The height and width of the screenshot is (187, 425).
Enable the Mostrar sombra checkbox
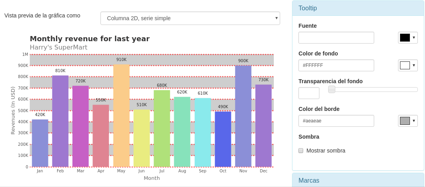(301, 151)
